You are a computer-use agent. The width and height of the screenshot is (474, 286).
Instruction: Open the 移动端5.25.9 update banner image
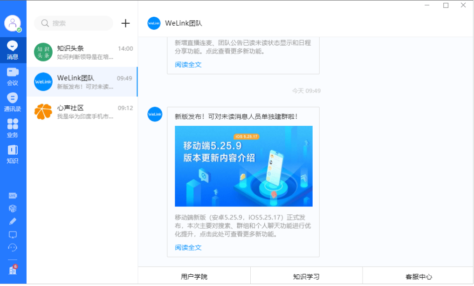tap(244, 166)
